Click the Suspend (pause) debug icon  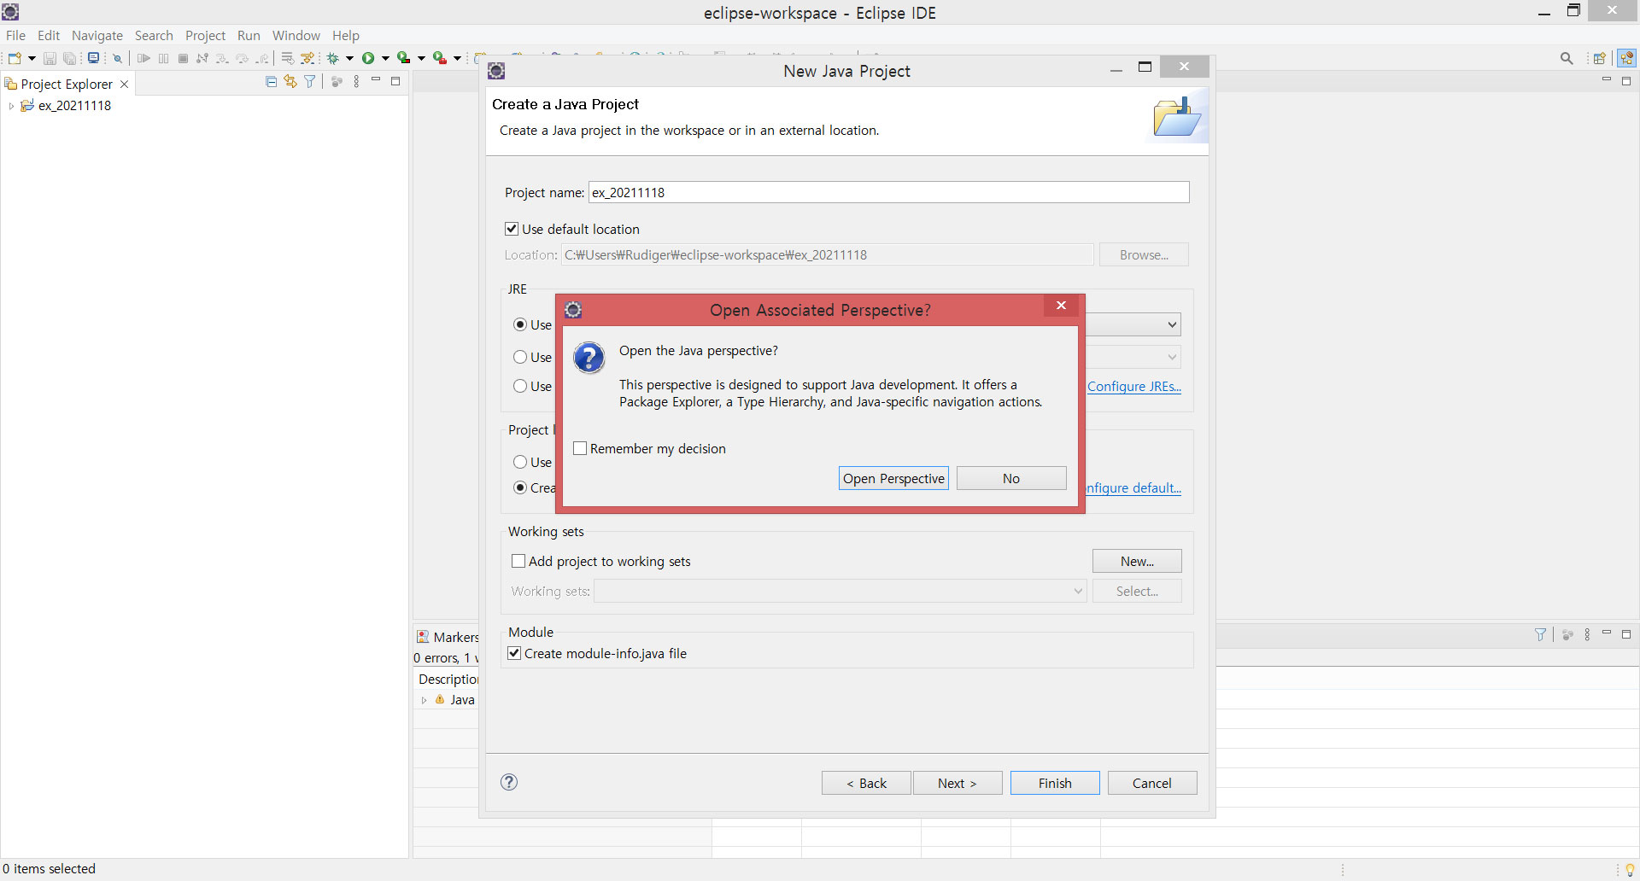(x=163, y=58)
